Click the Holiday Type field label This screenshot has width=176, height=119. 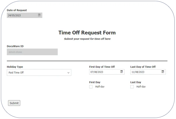(x=15, y=67)
